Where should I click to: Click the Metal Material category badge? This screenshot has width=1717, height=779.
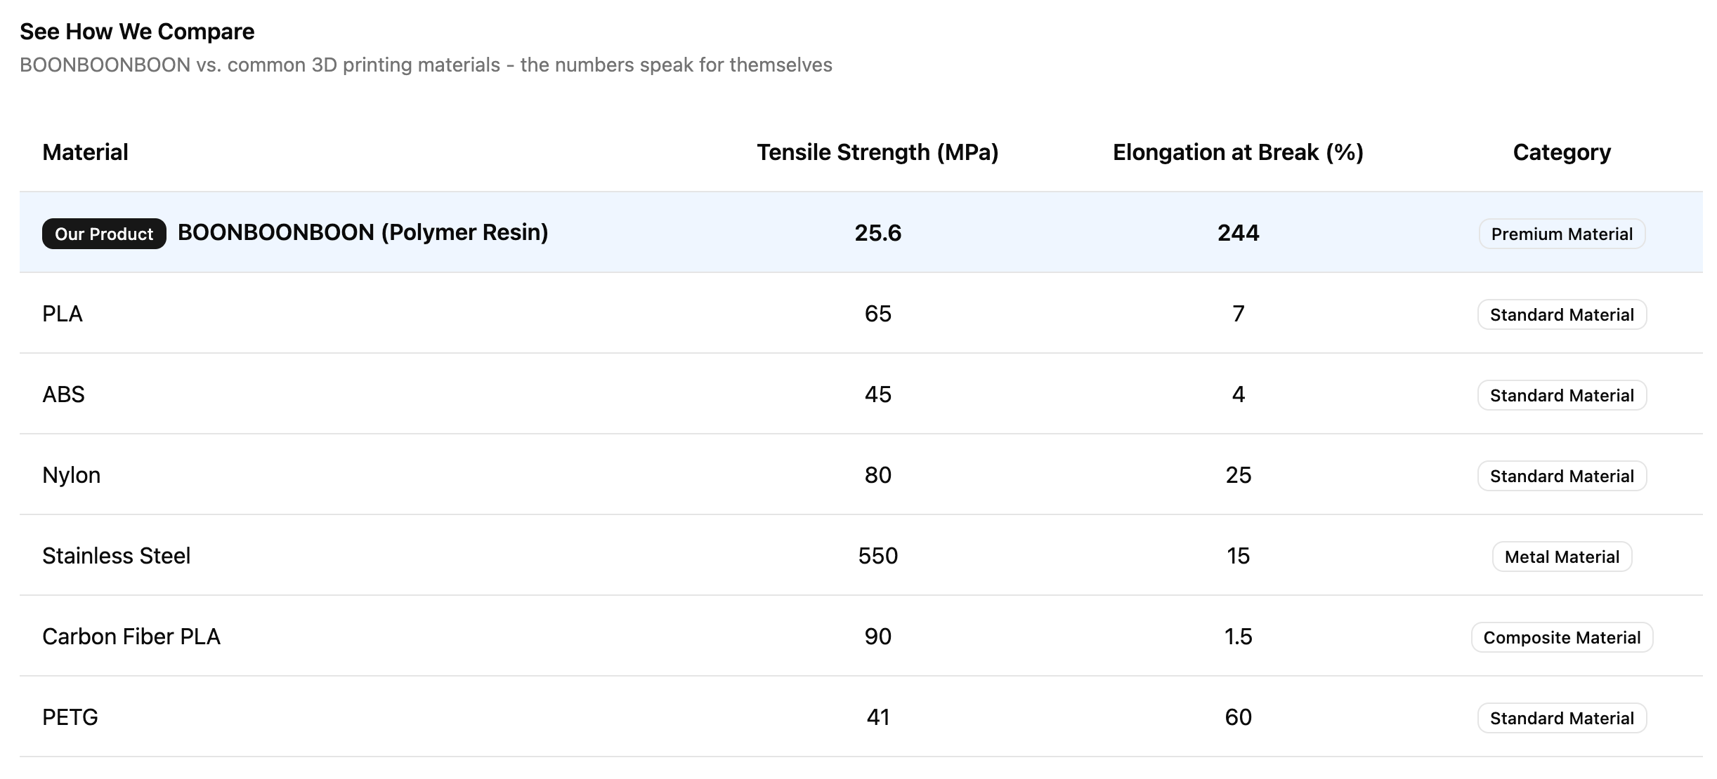(1562, 557)
